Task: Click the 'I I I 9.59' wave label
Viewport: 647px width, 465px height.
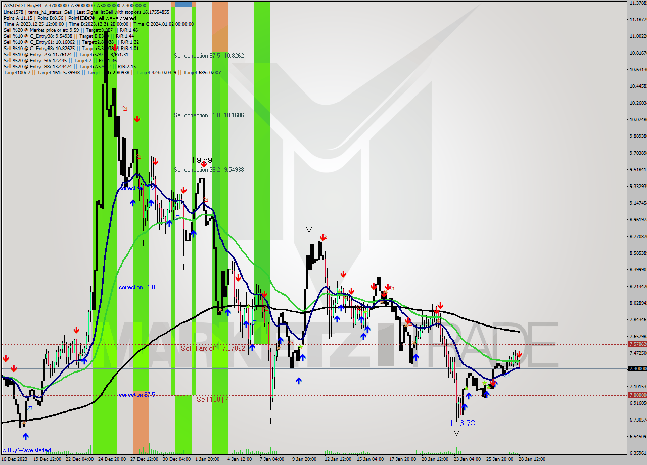Action: click(x=198, y=159)
